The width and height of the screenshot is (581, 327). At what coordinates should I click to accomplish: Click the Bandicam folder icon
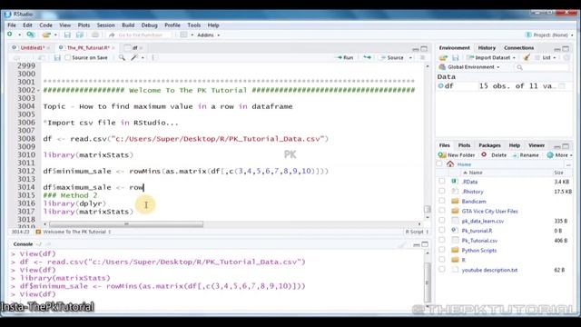click(x=455, y=201)
